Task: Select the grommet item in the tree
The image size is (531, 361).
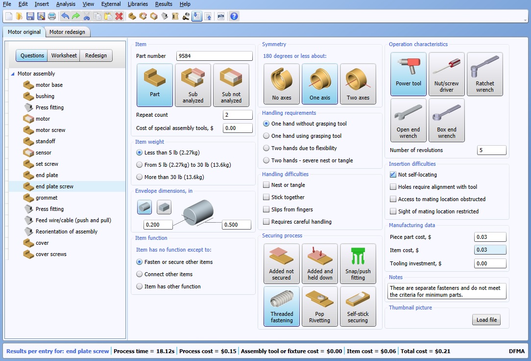Action: (x=47, y=198)
